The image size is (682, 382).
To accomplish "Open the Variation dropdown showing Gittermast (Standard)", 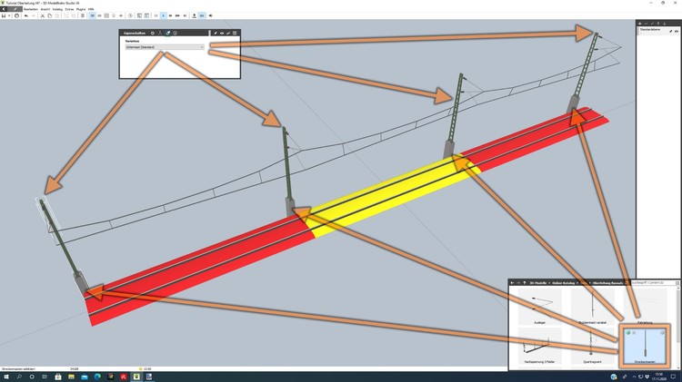I will click(165, 47).
